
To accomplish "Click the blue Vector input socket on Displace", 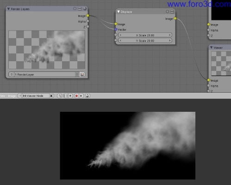I will [x=116, y=29].
